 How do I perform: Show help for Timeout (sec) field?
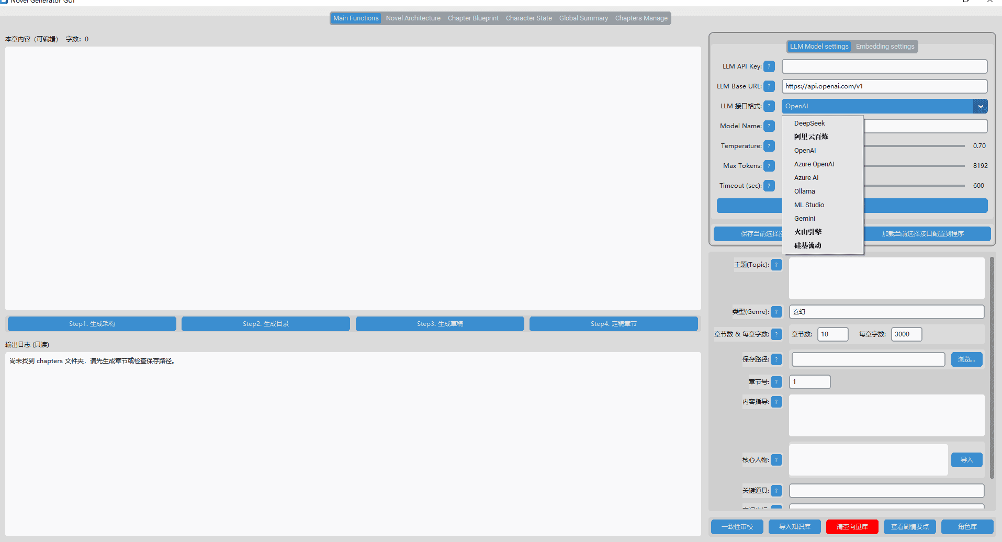pos(769,186)
